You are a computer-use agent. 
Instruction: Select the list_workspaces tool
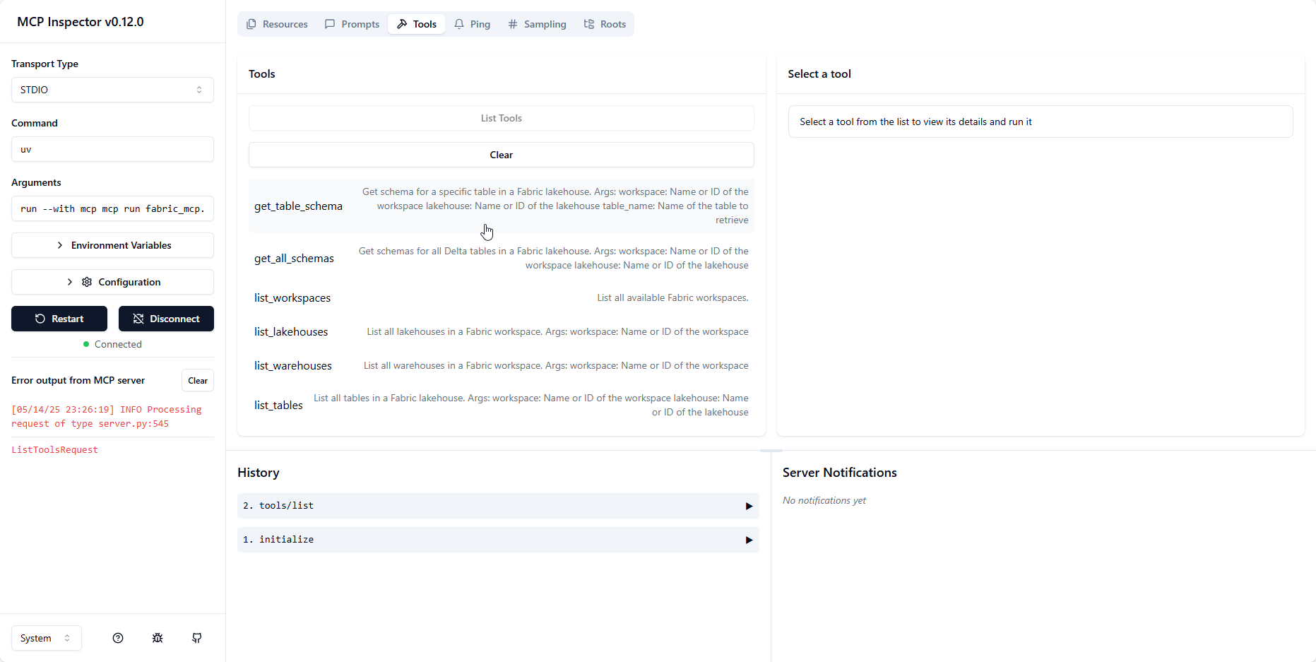pyautogui.click(x=292, y=298)
